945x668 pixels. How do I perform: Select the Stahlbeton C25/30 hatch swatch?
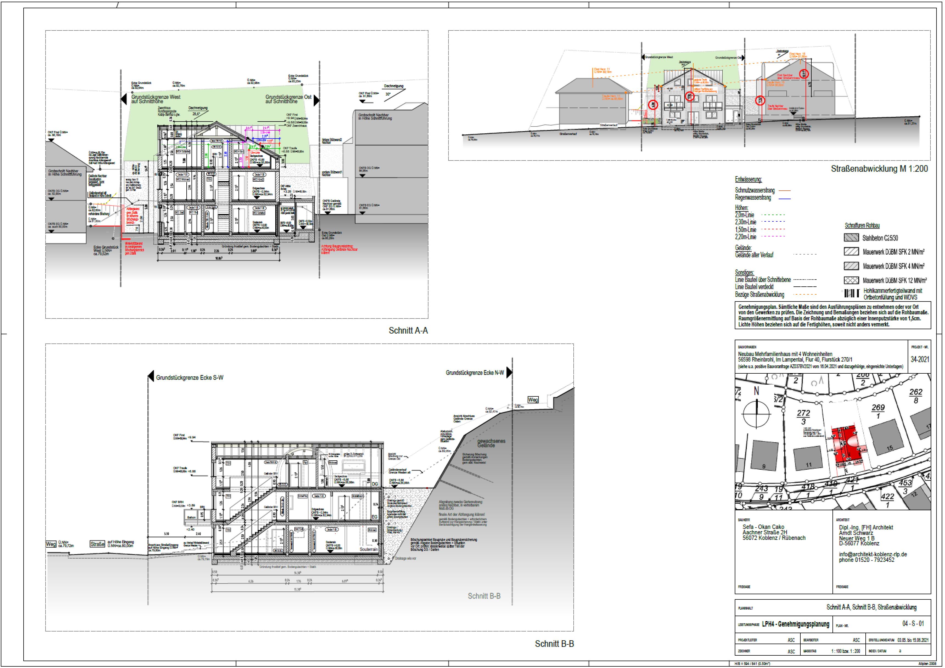(x=851, y=237)
